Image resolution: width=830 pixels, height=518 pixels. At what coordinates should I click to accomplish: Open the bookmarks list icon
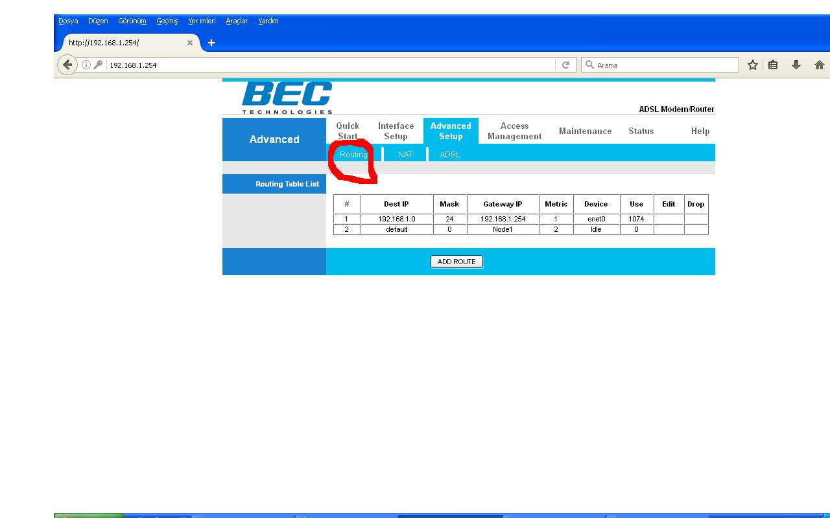coord(773,65)
